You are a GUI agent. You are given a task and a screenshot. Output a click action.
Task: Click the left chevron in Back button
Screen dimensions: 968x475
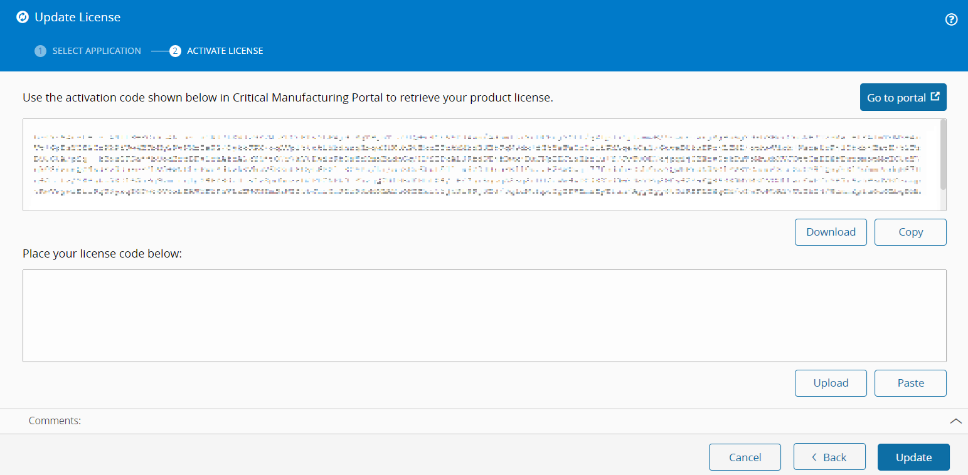[814, 457]
